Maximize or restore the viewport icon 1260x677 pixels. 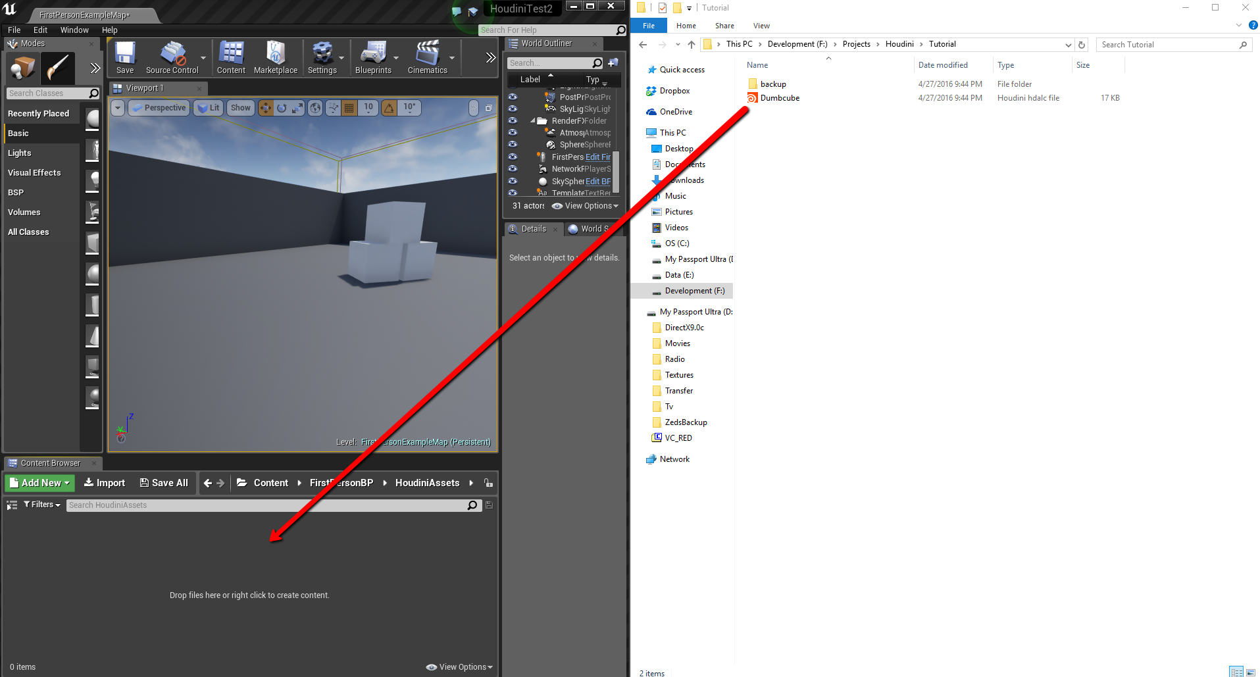point(489,108)
